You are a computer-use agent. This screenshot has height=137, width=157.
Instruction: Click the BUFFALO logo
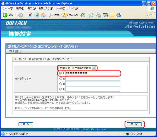(16, 23)
